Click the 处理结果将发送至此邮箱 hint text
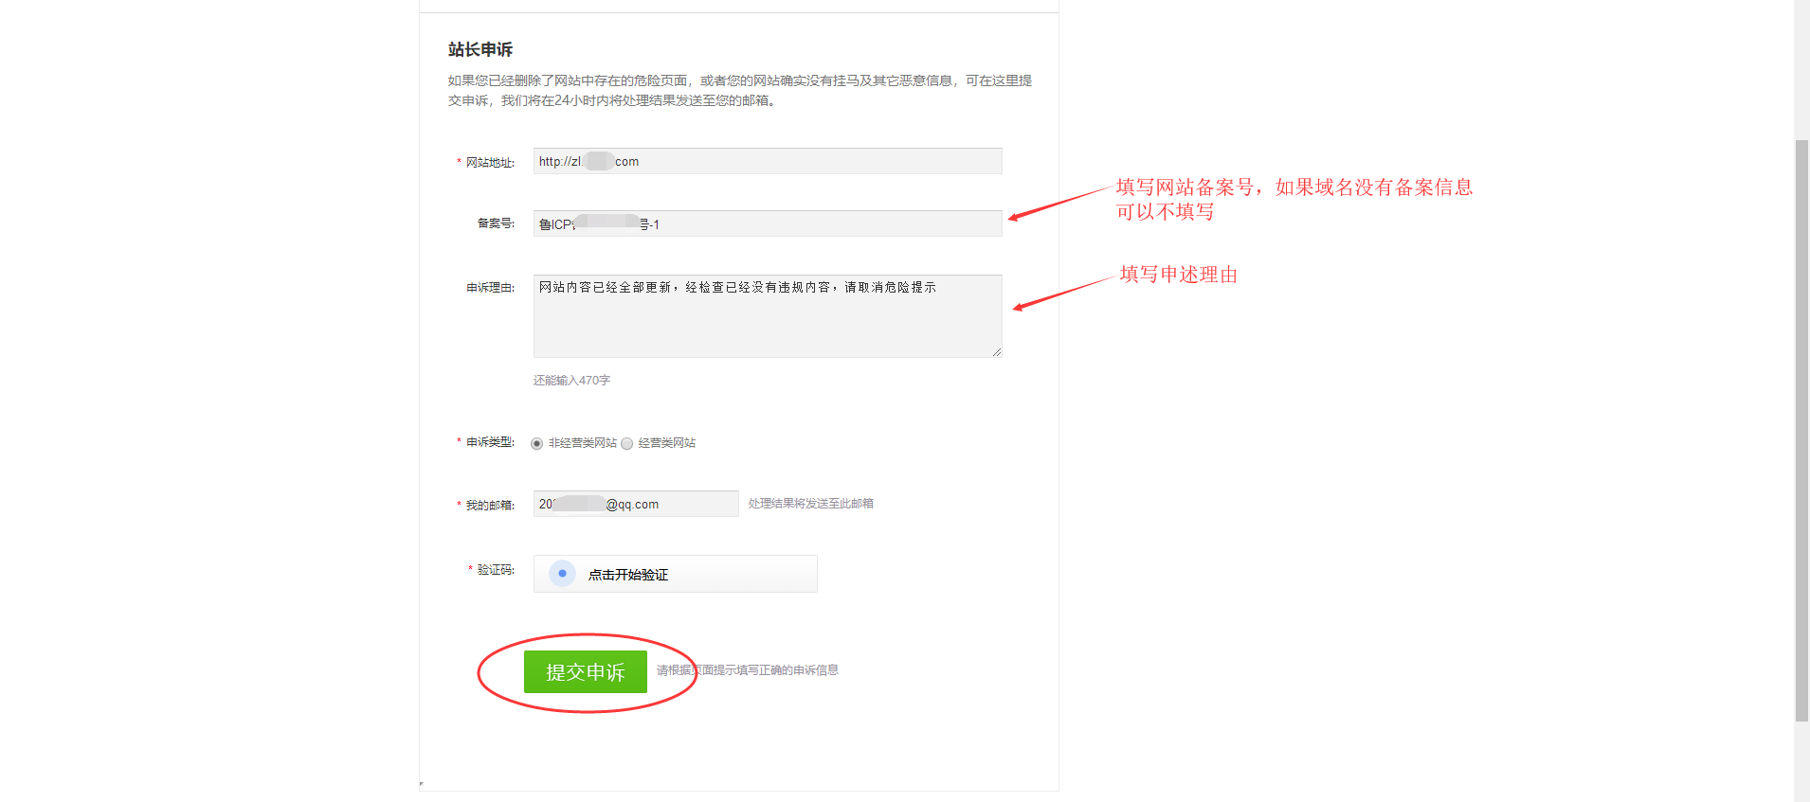 811,504
